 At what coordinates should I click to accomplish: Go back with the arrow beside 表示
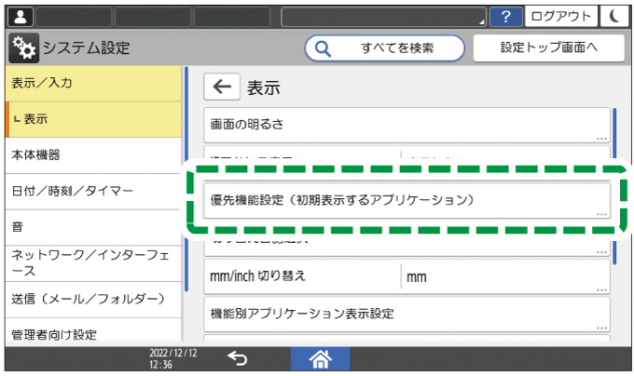[x=222, y=87]
